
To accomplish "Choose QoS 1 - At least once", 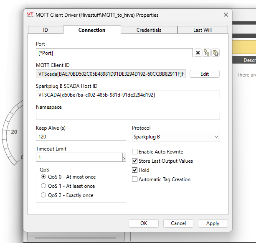I will coord(43,186).
